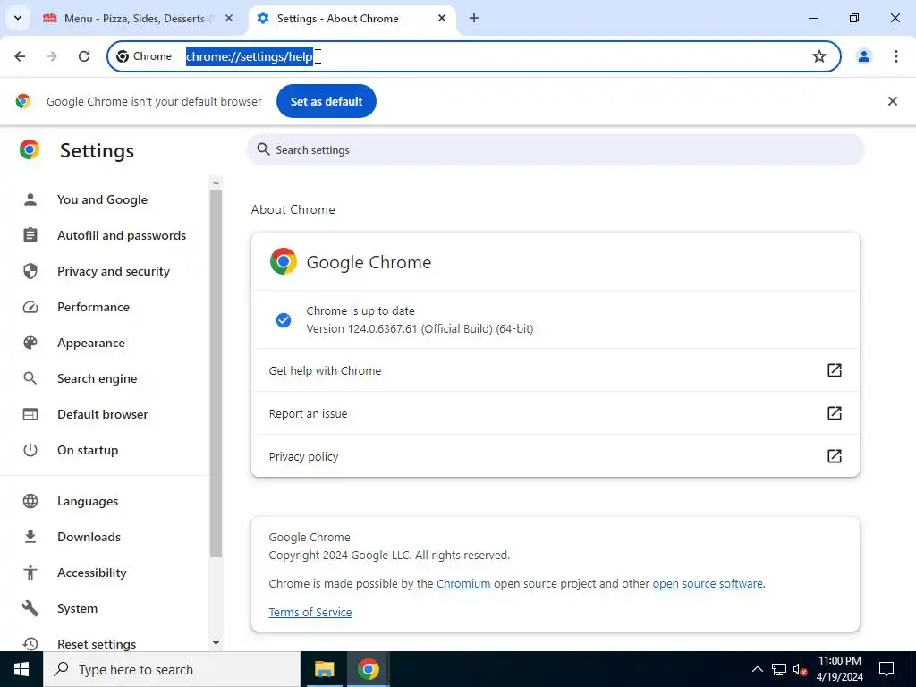Follow the open source software link
916x687 pixels.
(x=708, y=583)
